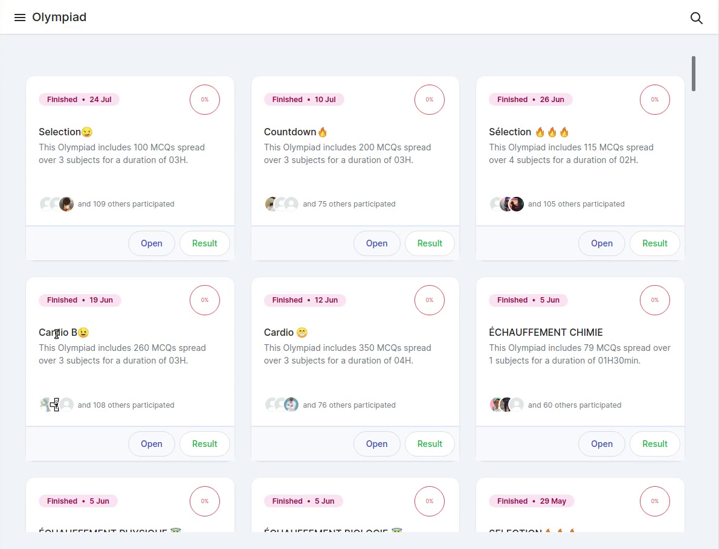Open the Cardio 12 Jun olympiad
This screenshot has height=549, width=719.
click(376, 444)
